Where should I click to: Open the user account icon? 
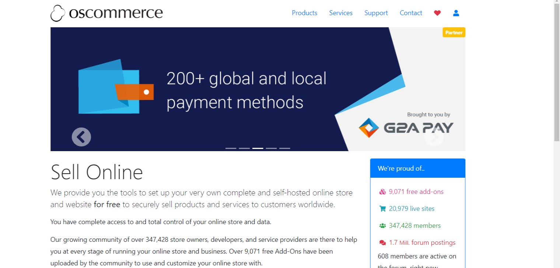pyautogui.click(x=456, y=13)
